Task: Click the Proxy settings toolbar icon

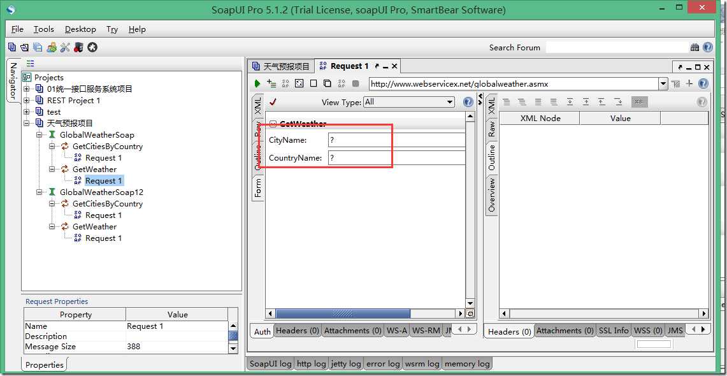Action: pos(78,47)
